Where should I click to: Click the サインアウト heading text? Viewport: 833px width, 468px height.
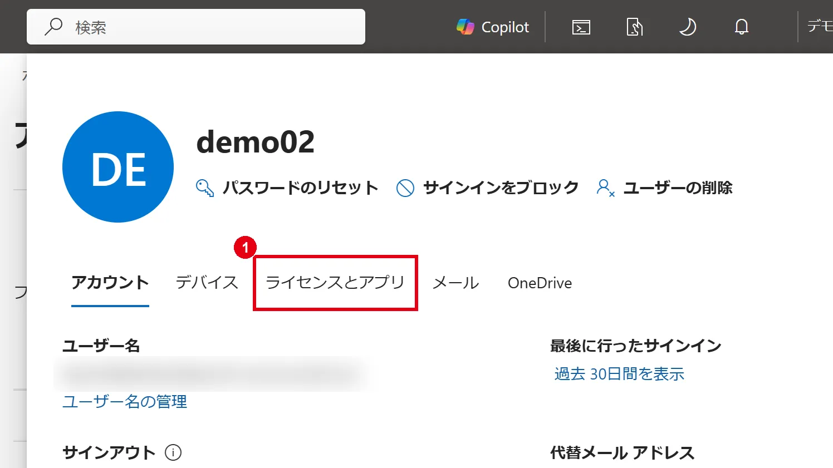(x=109, y=452)
